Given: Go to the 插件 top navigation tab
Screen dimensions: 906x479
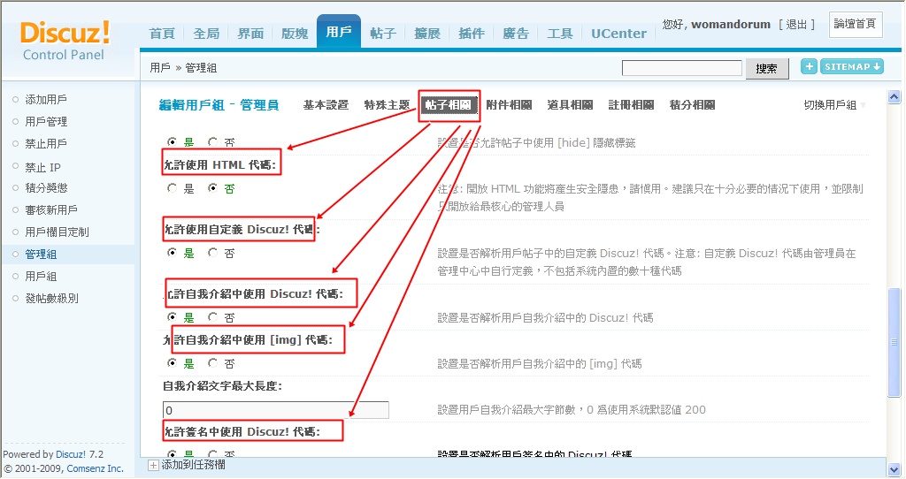Looking at the screenshot, I should 472,34.
